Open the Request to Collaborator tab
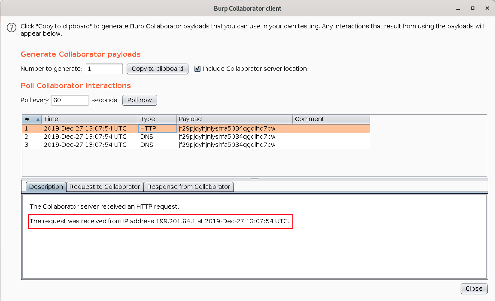Screen dimensions: 495x301 105,187
